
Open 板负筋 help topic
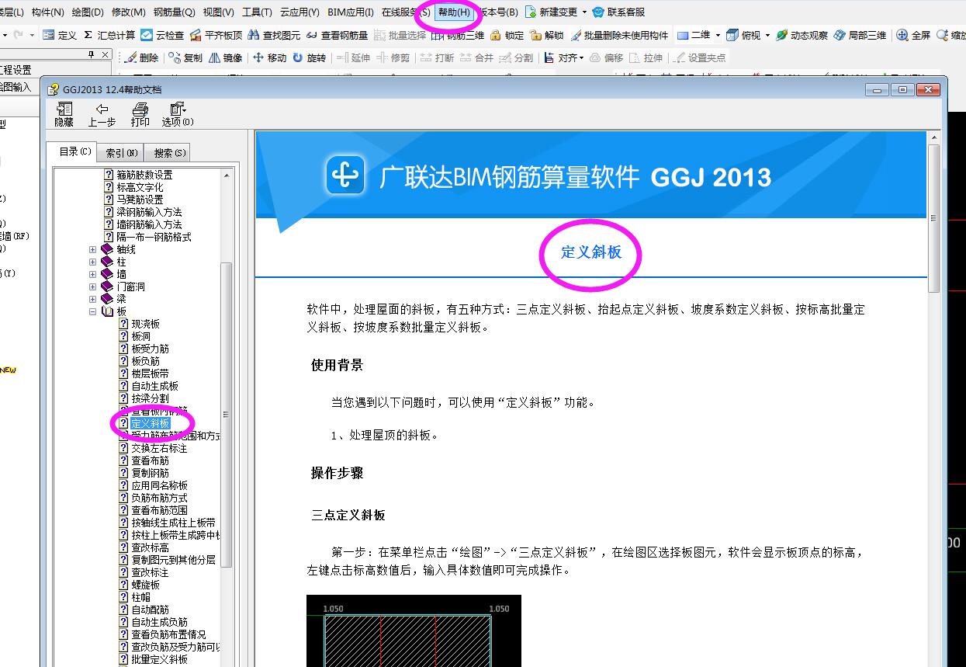pyautogui.click(x=145, y=361)
